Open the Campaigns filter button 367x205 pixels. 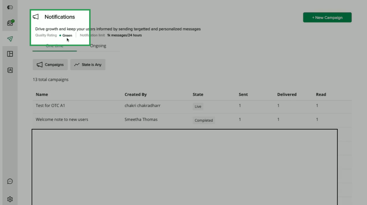tap(50, 65)
